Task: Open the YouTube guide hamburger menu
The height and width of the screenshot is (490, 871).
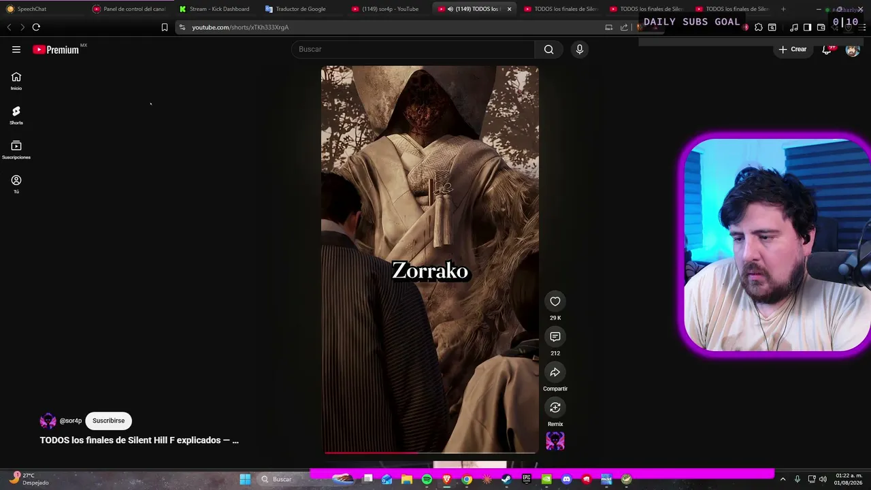Action: click(16, 50)
